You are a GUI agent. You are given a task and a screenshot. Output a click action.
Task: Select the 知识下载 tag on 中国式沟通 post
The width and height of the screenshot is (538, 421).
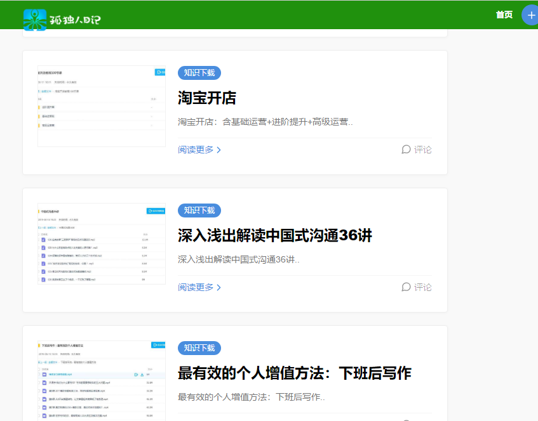click(199, 210)
